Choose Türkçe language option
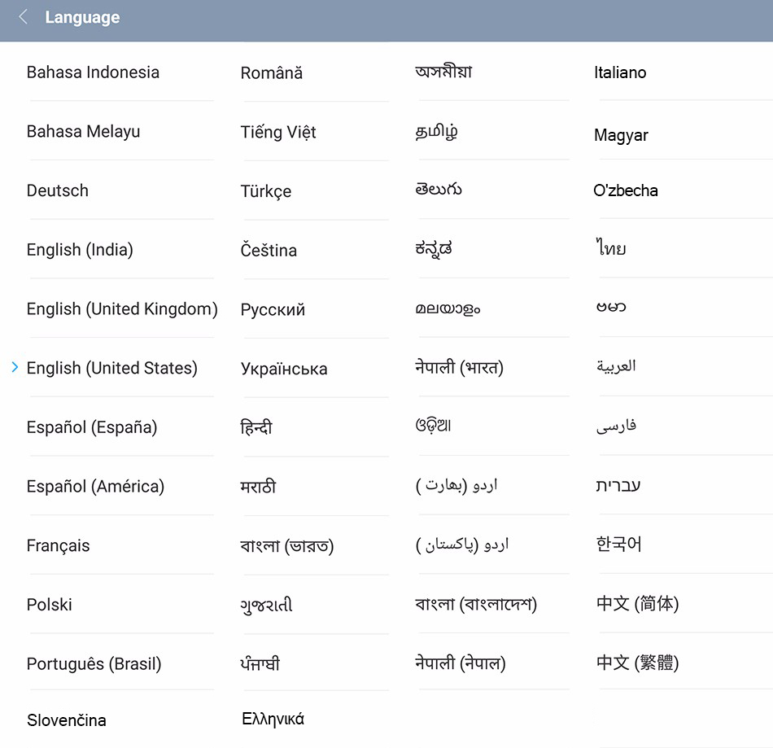This screenshot has width=773, height=748. (266, 191)
